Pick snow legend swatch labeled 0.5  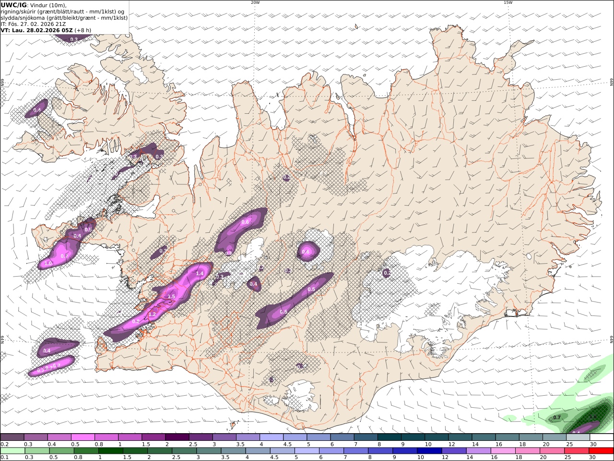(83, 437)
